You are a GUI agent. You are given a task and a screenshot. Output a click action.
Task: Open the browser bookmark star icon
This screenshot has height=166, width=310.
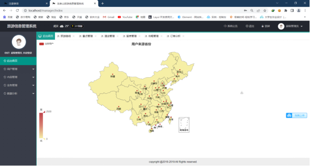[265, 10]
